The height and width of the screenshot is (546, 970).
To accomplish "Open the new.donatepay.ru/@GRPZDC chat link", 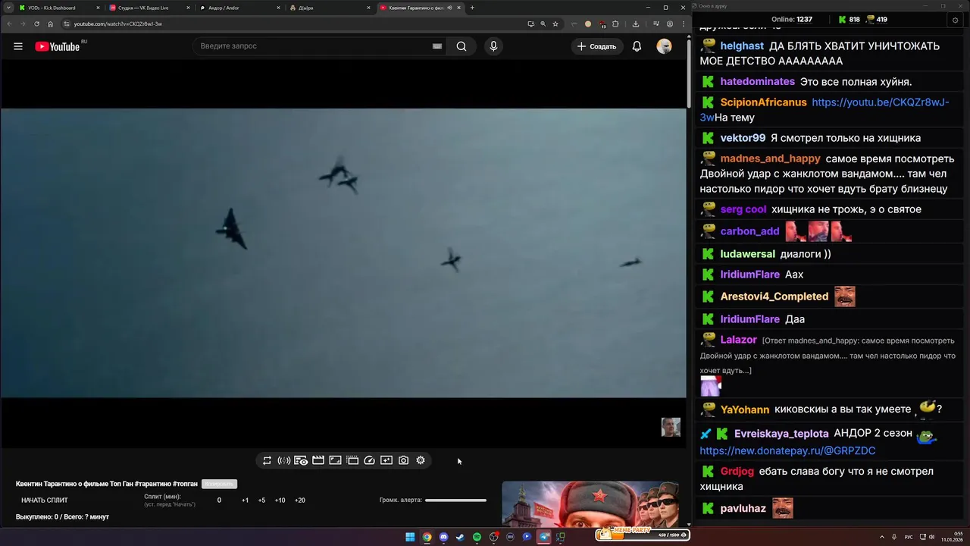I will tap(787, 450).
